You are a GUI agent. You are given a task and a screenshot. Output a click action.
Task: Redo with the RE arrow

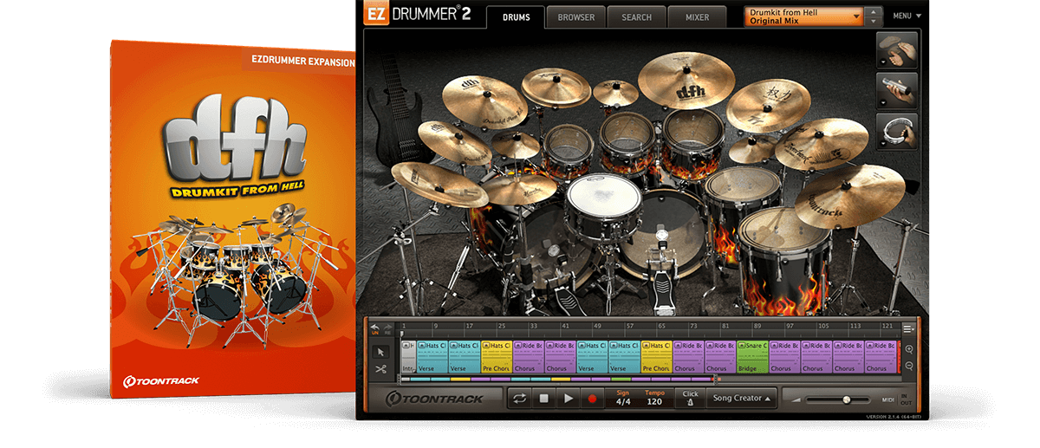387,328
